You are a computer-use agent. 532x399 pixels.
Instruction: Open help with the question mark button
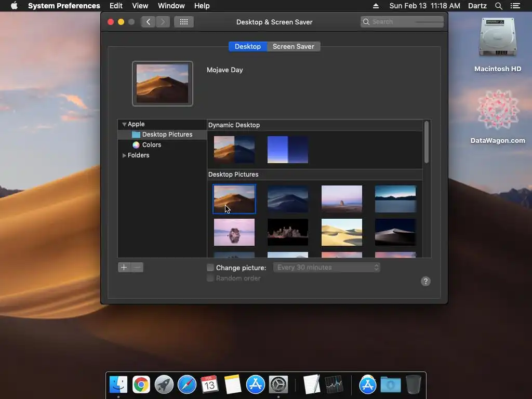click(x=425, y=281)
